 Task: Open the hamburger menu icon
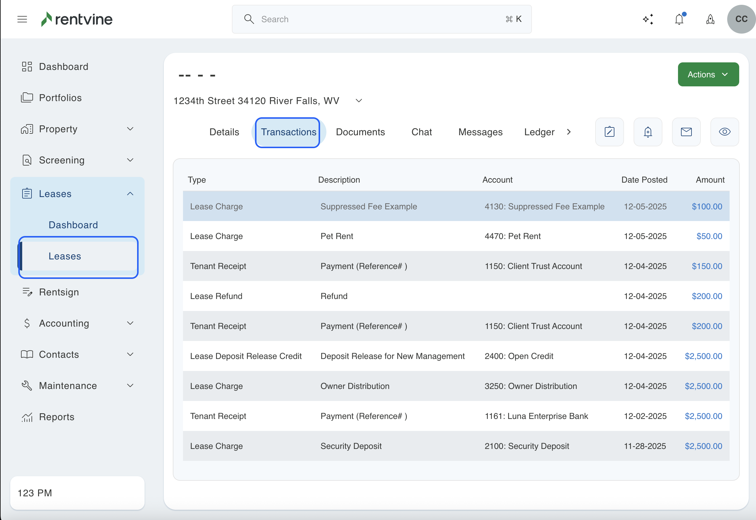pos(22,19)
